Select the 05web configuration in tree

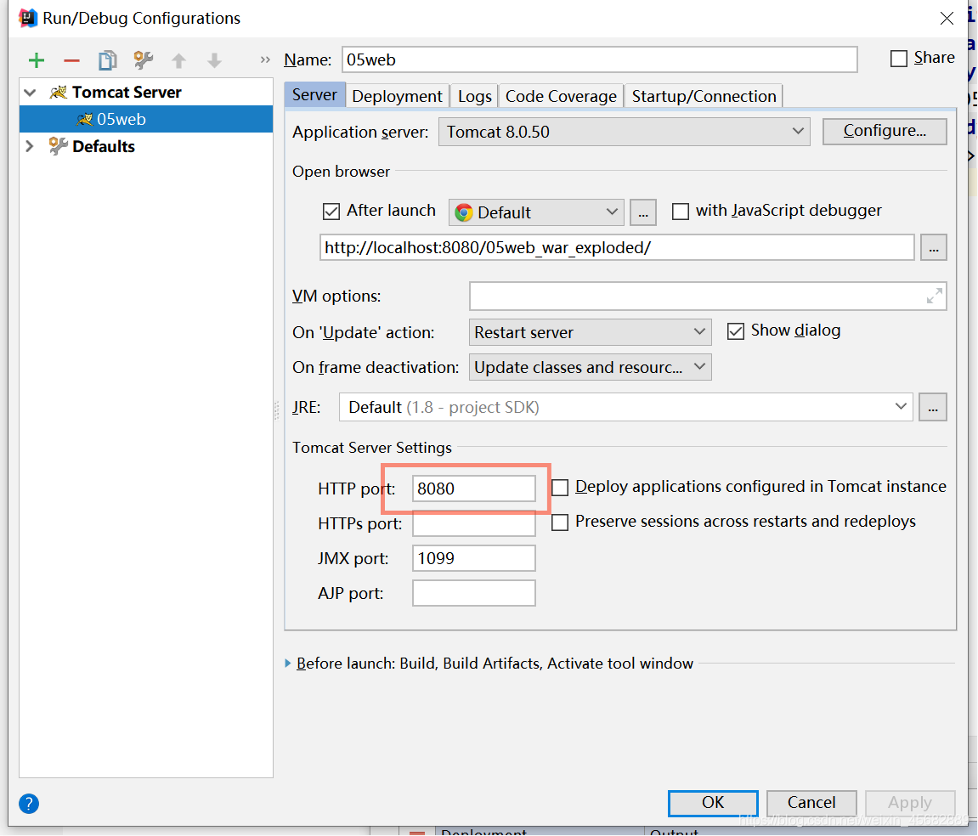[x=146, y=119]
